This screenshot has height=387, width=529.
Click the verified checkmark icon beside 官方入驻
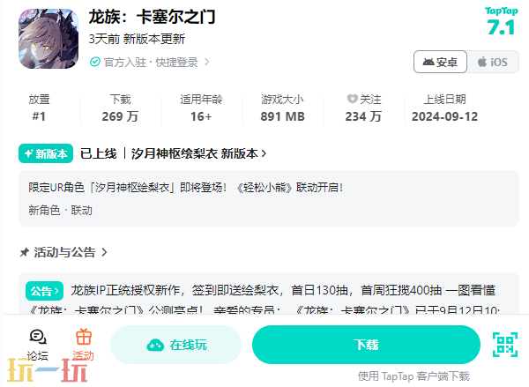tap(95, 62)
